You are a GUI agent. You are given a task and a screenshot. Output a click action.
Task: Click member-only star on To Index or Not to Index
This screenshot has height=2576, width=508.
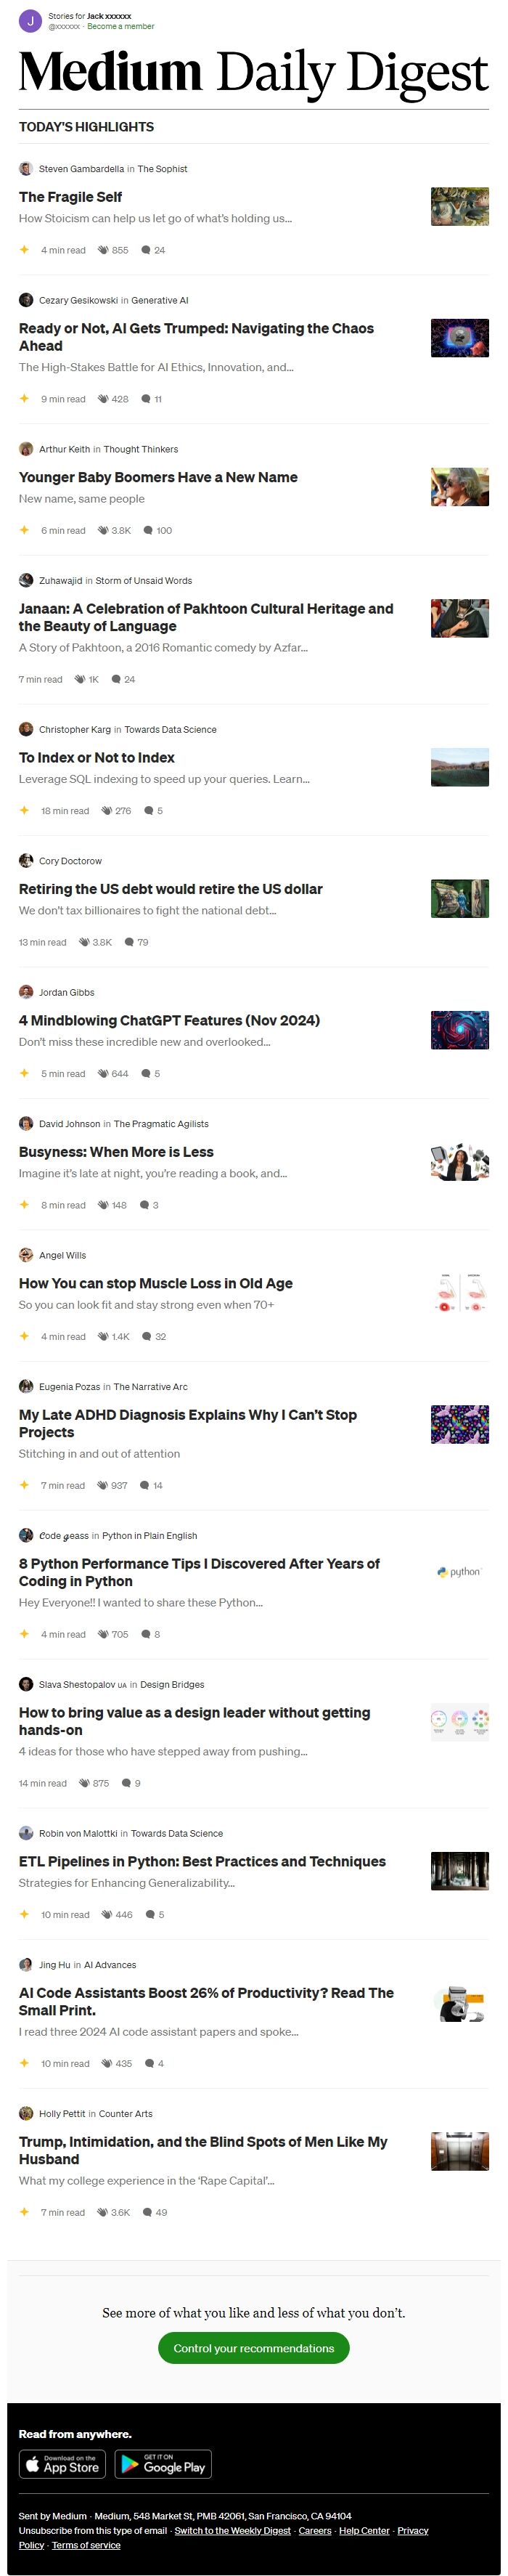[x=24, y=811]
